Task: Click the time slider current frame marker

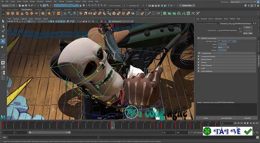Action: pos(112,125)
